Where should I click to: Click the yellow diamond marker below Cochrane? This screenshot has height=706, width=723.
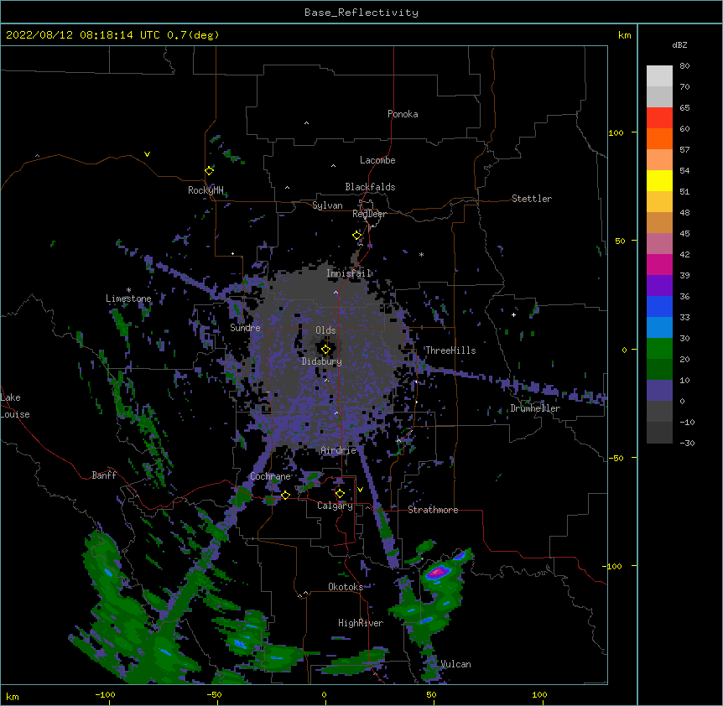(285, 495)
